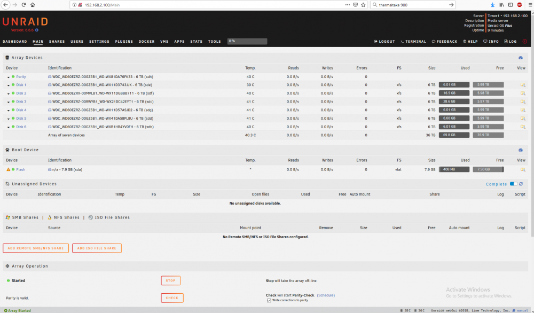Click the Parity disk identification icon
The image size is (534, 313).
click(50, 76)
